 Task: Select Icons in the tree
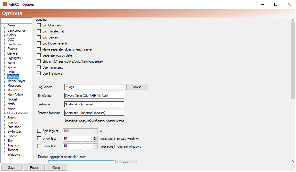pyautogui.click(x=11, y=63)
